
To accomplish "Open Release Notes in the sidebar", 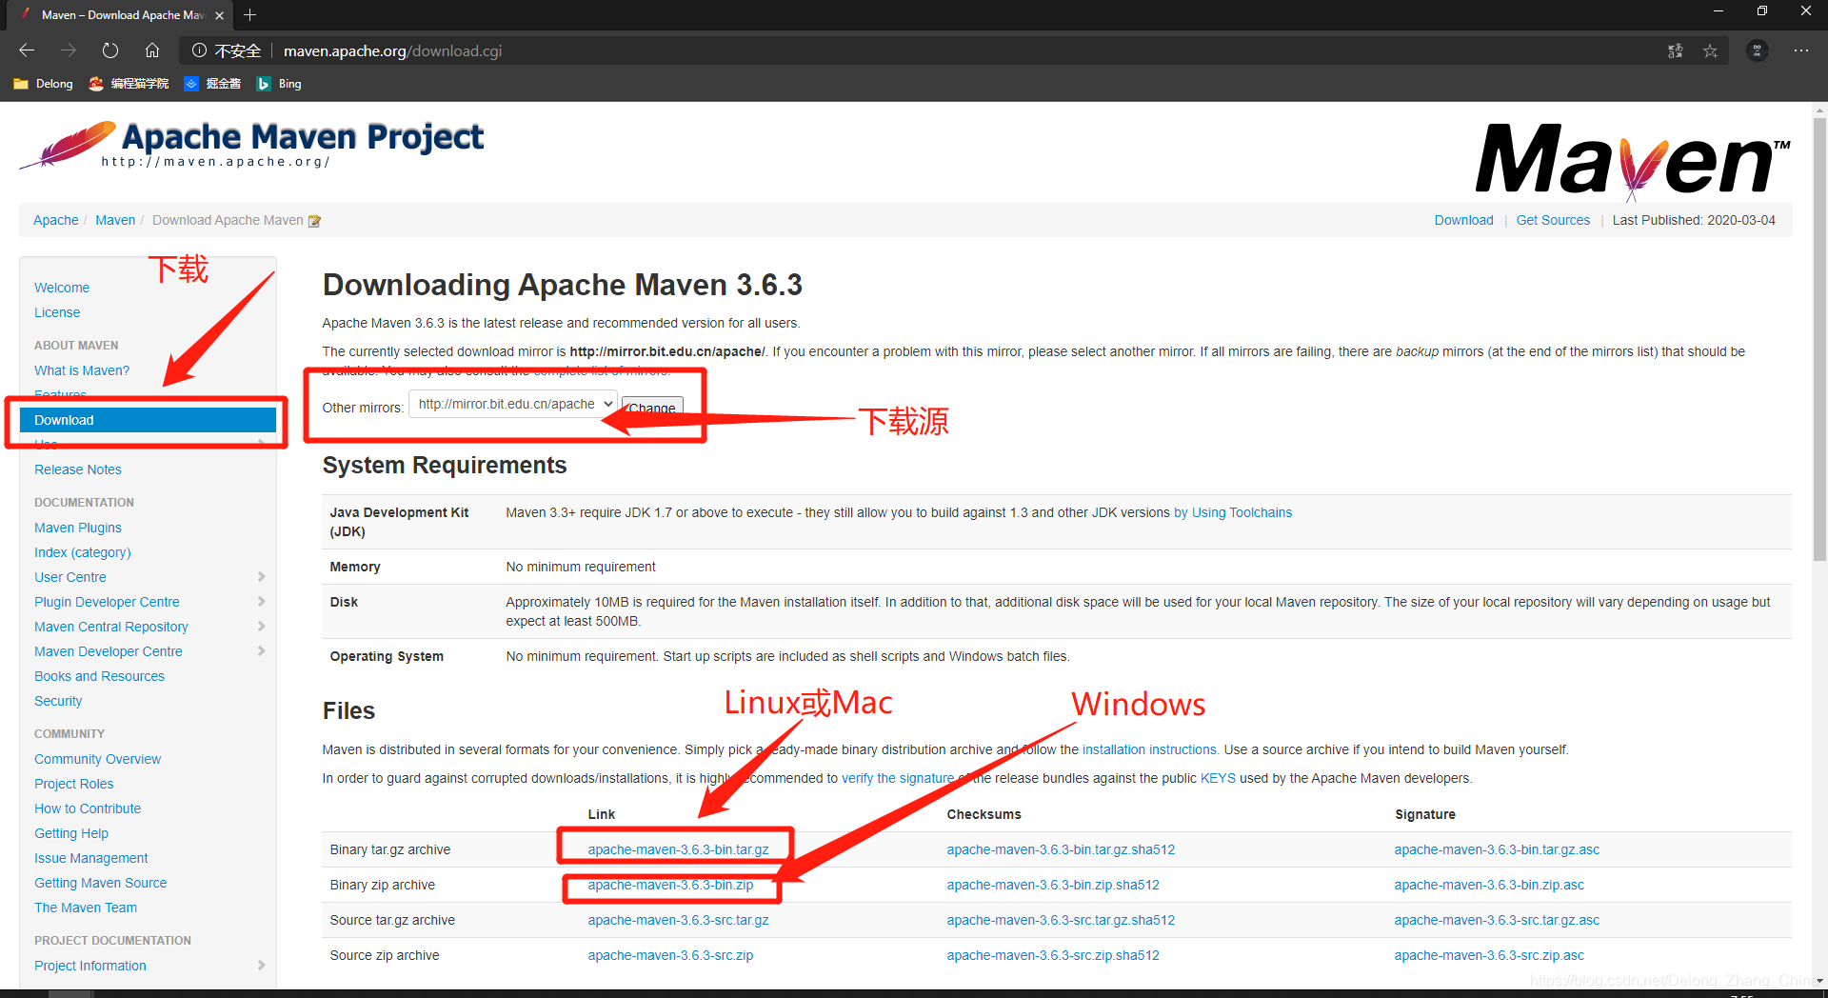I will (x=78, y=469).
